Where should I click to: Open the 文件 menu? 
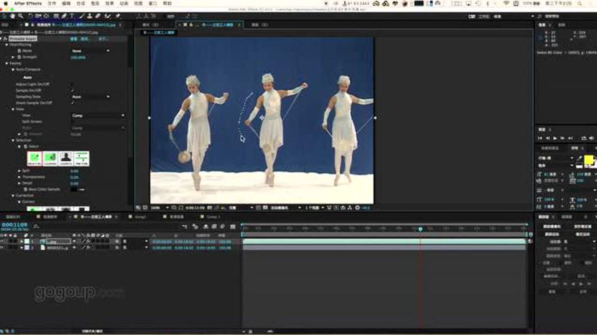52,3
